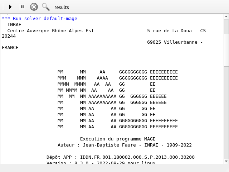Click the blue 'Run solver default-mage' line
The image size is (229, 172).
tap(39, 19)
